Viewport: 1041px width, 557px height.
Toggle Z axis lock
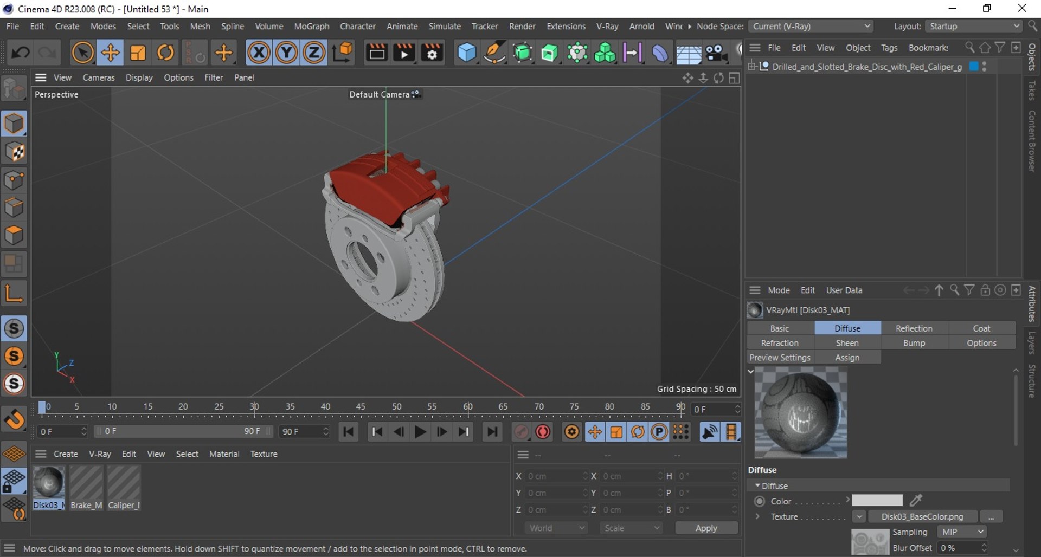[314, 53]
